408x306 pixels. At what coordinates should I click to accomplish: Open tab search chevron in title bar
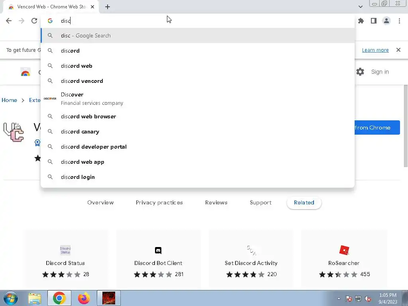[360, 7]
